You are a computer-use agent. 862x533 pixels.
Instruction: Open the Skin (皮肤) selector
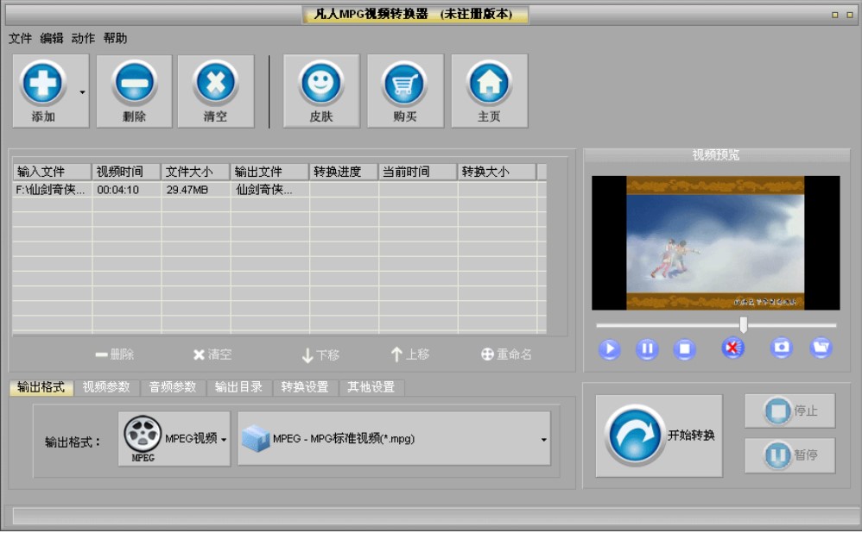pyautogui.click(x=321, y=85)
